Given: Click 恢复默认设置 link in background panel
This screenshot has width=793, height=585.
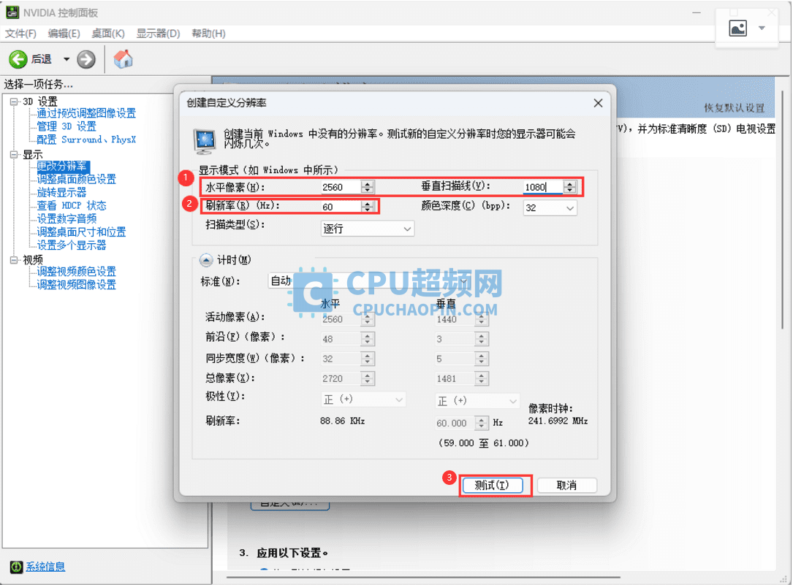Looking at the screenshot, I should (x=735, y=108).
